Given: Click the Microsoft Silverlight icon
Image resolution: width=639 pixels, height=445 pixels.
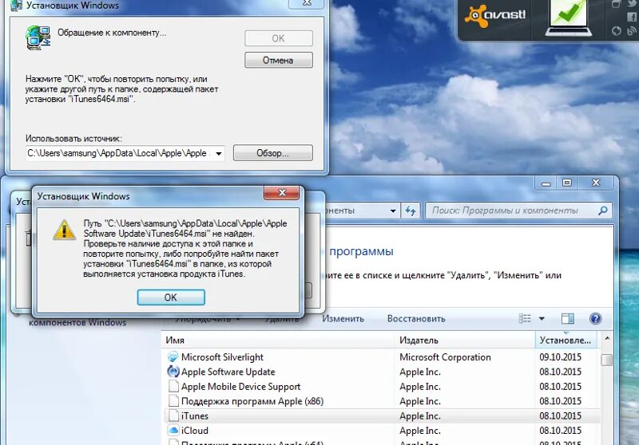Looking at the screenshot, I should pyautogui.click(x=173, y=356).
